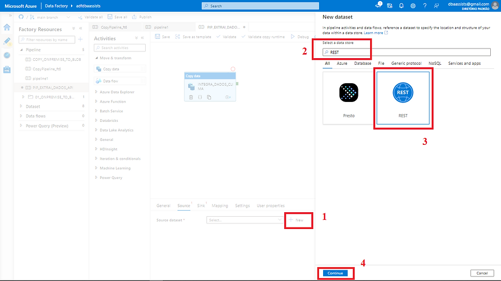Click the add resource plus icon
Image resolution: width=501 pixels, height=281 pixels.
[x=80, y=39]
